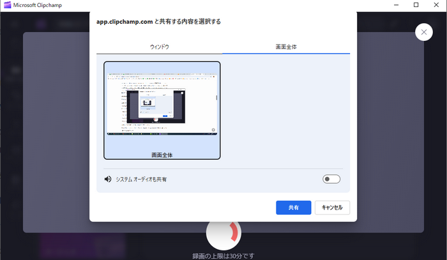Click the 録画の上限は30分です text
Viewport: 447px width, 260px height.
[223, 256]
